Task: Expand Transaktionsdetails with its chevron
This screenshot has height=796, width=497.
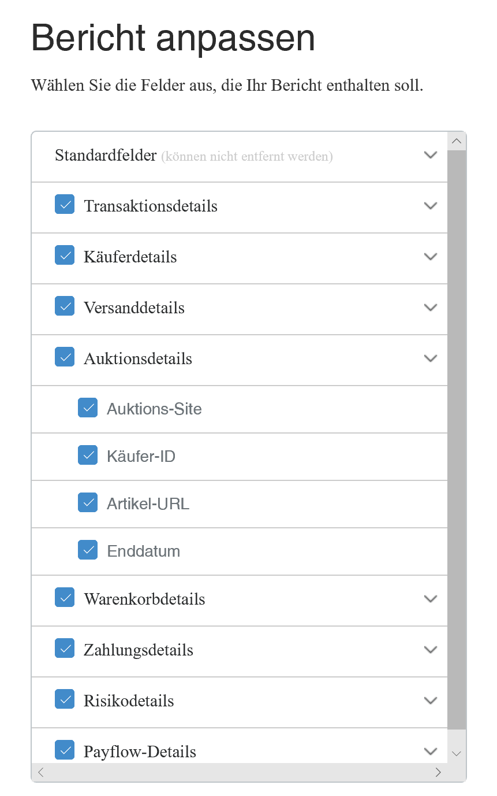Action: click(x=431, y=206)
